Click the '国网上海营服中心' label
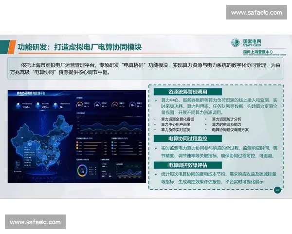292x234 pixels. tap(258, 52)
